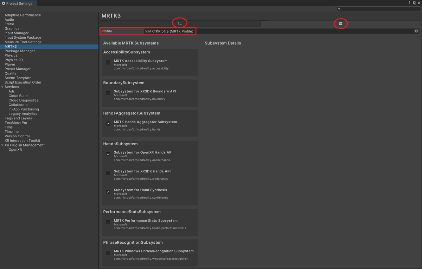422x269 pixels.
Task: Switch to the Windows UWP platform tab
Action: [x=340, y=24]
